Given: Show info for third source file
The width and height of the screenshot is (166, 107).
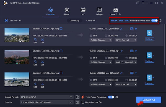Looking at the screenshot, I should click(x=61, y=73).
